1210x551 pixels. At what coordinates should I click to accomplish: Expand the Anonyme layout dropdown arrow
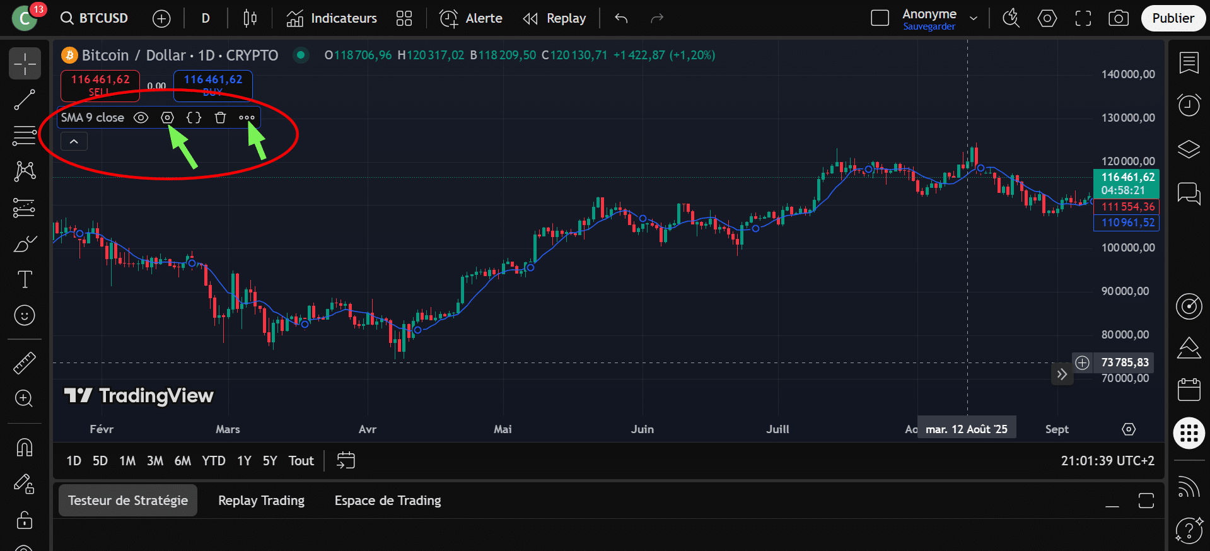click(974, 18)
